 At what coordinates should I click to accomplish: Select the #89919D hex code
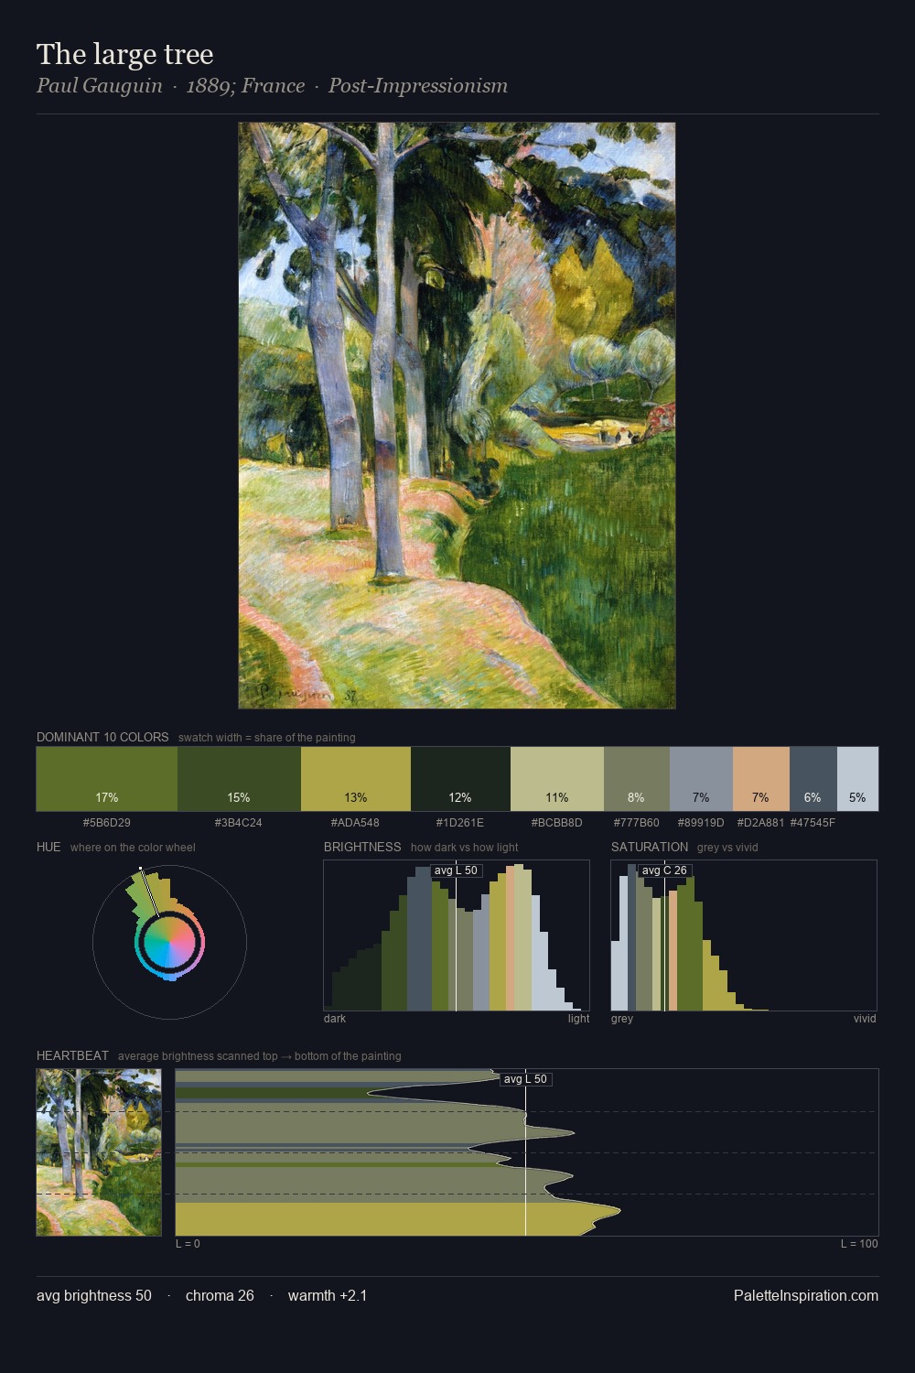click(x=701, y=823)
